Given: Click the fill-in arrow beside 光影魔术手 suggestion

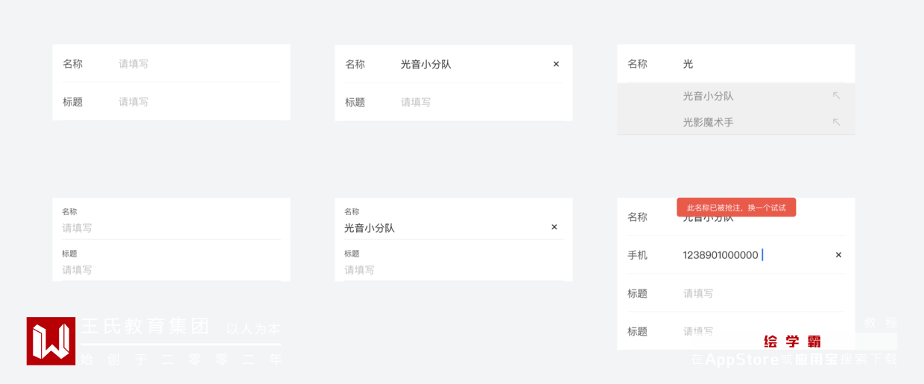Looking at the screenshot, I should pos(836,122).
